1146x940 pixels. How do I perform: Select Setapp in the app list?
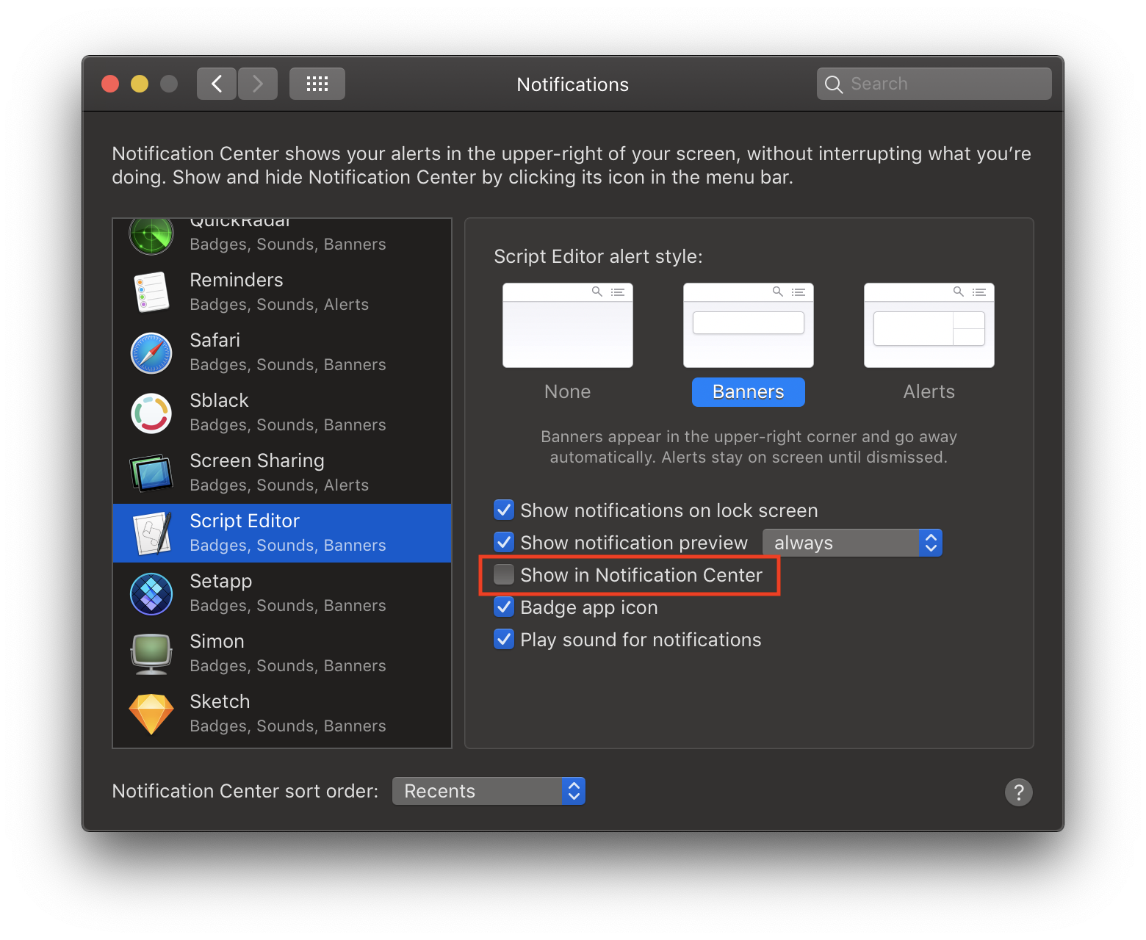click(282, 593)
